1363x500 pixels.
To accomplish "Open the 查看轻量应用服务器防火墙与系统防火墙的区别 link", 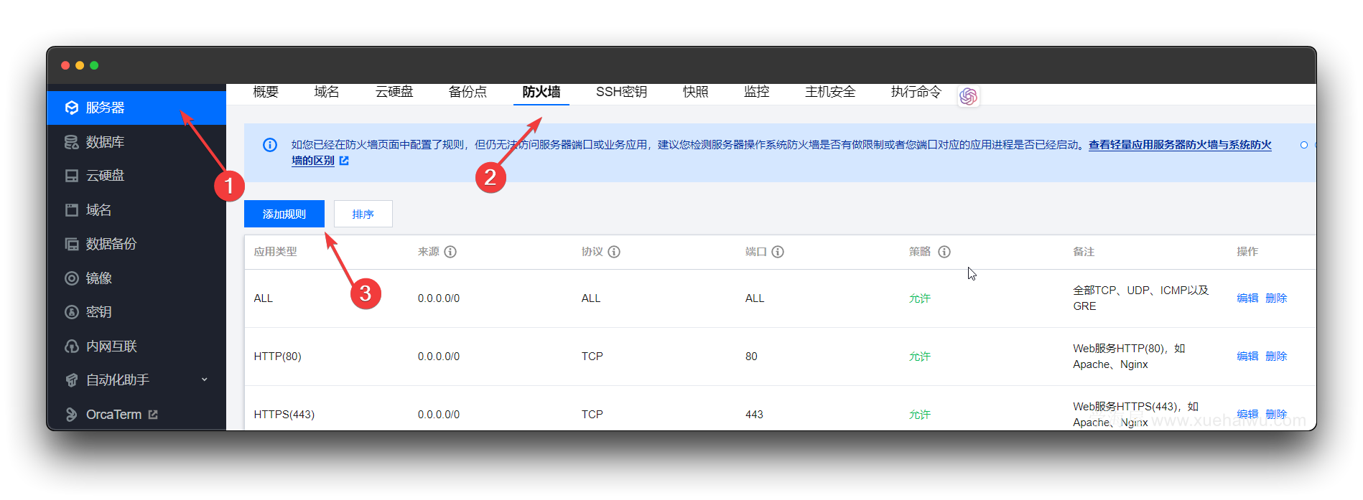I will coord(1180,145).
